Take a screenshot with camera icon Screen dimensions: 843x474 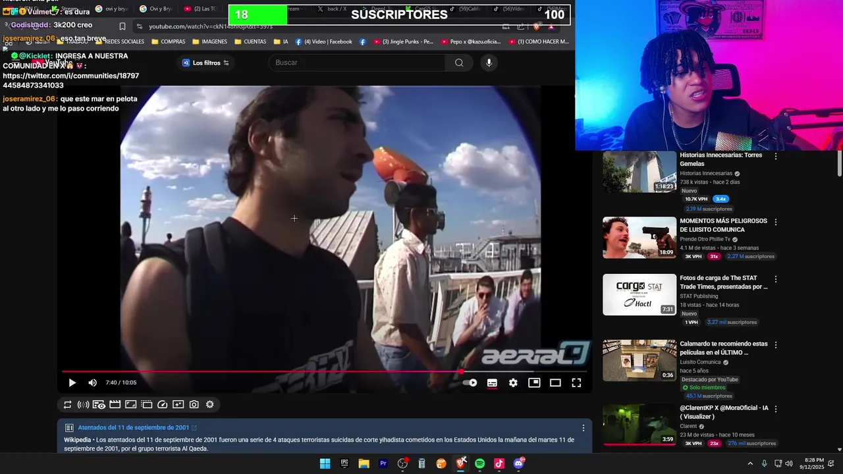tap(194, 404)
